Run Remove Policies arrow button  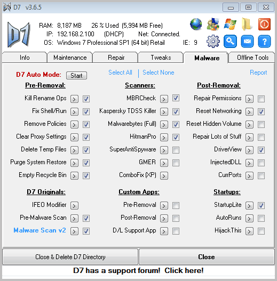tap(74, 124)
